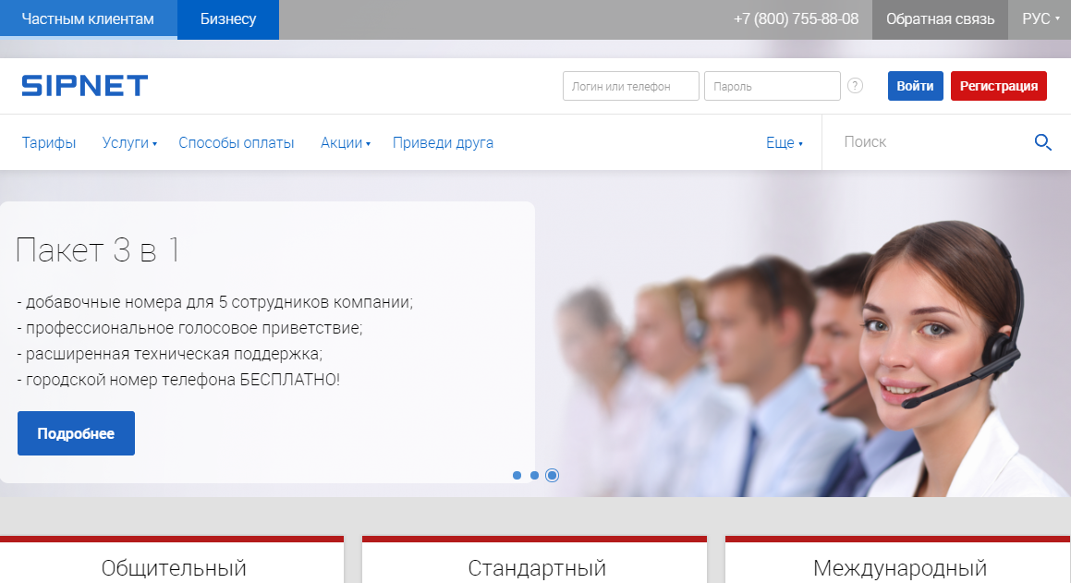
Task: Click the SIPNET logo
Action: point(84,85)
